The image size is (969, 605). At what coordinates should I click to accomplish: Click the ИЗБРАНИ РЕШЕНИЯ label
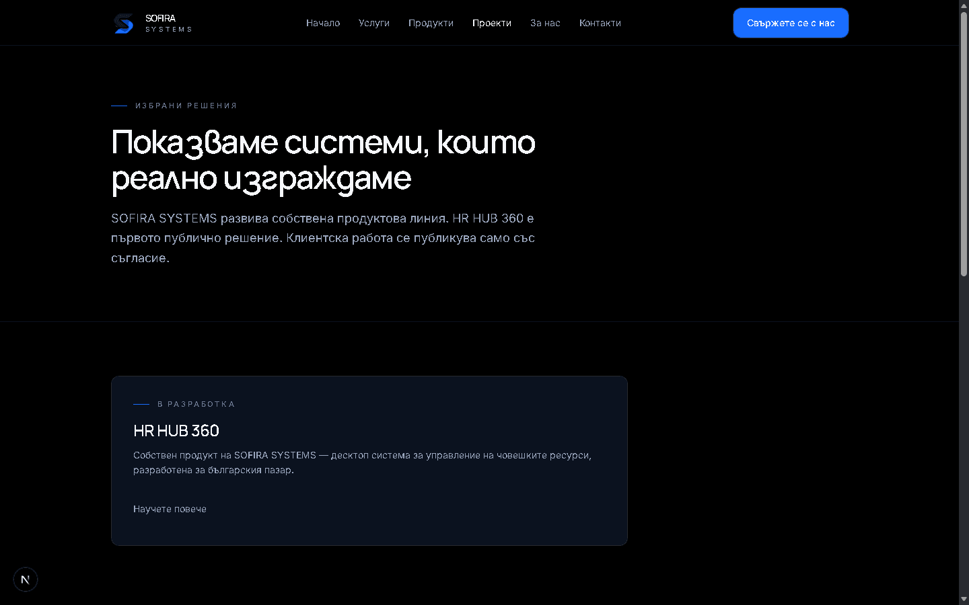pyautogui.click(x=186, y=106)
